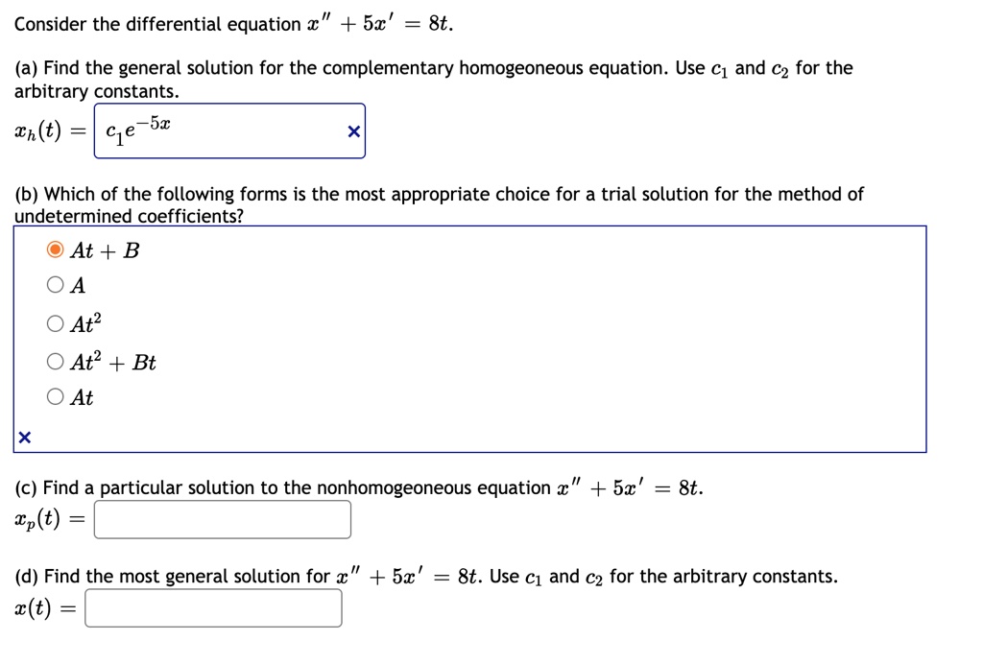The image size is (983, 664).
Task: Select the A radio button option
Action: (x=54, y=286)
